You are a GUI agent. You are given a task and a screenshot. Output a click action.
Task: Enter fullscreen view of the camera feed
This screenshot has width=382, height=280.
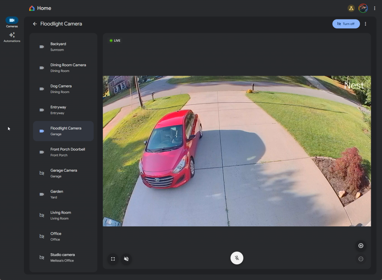pos(113,259)
